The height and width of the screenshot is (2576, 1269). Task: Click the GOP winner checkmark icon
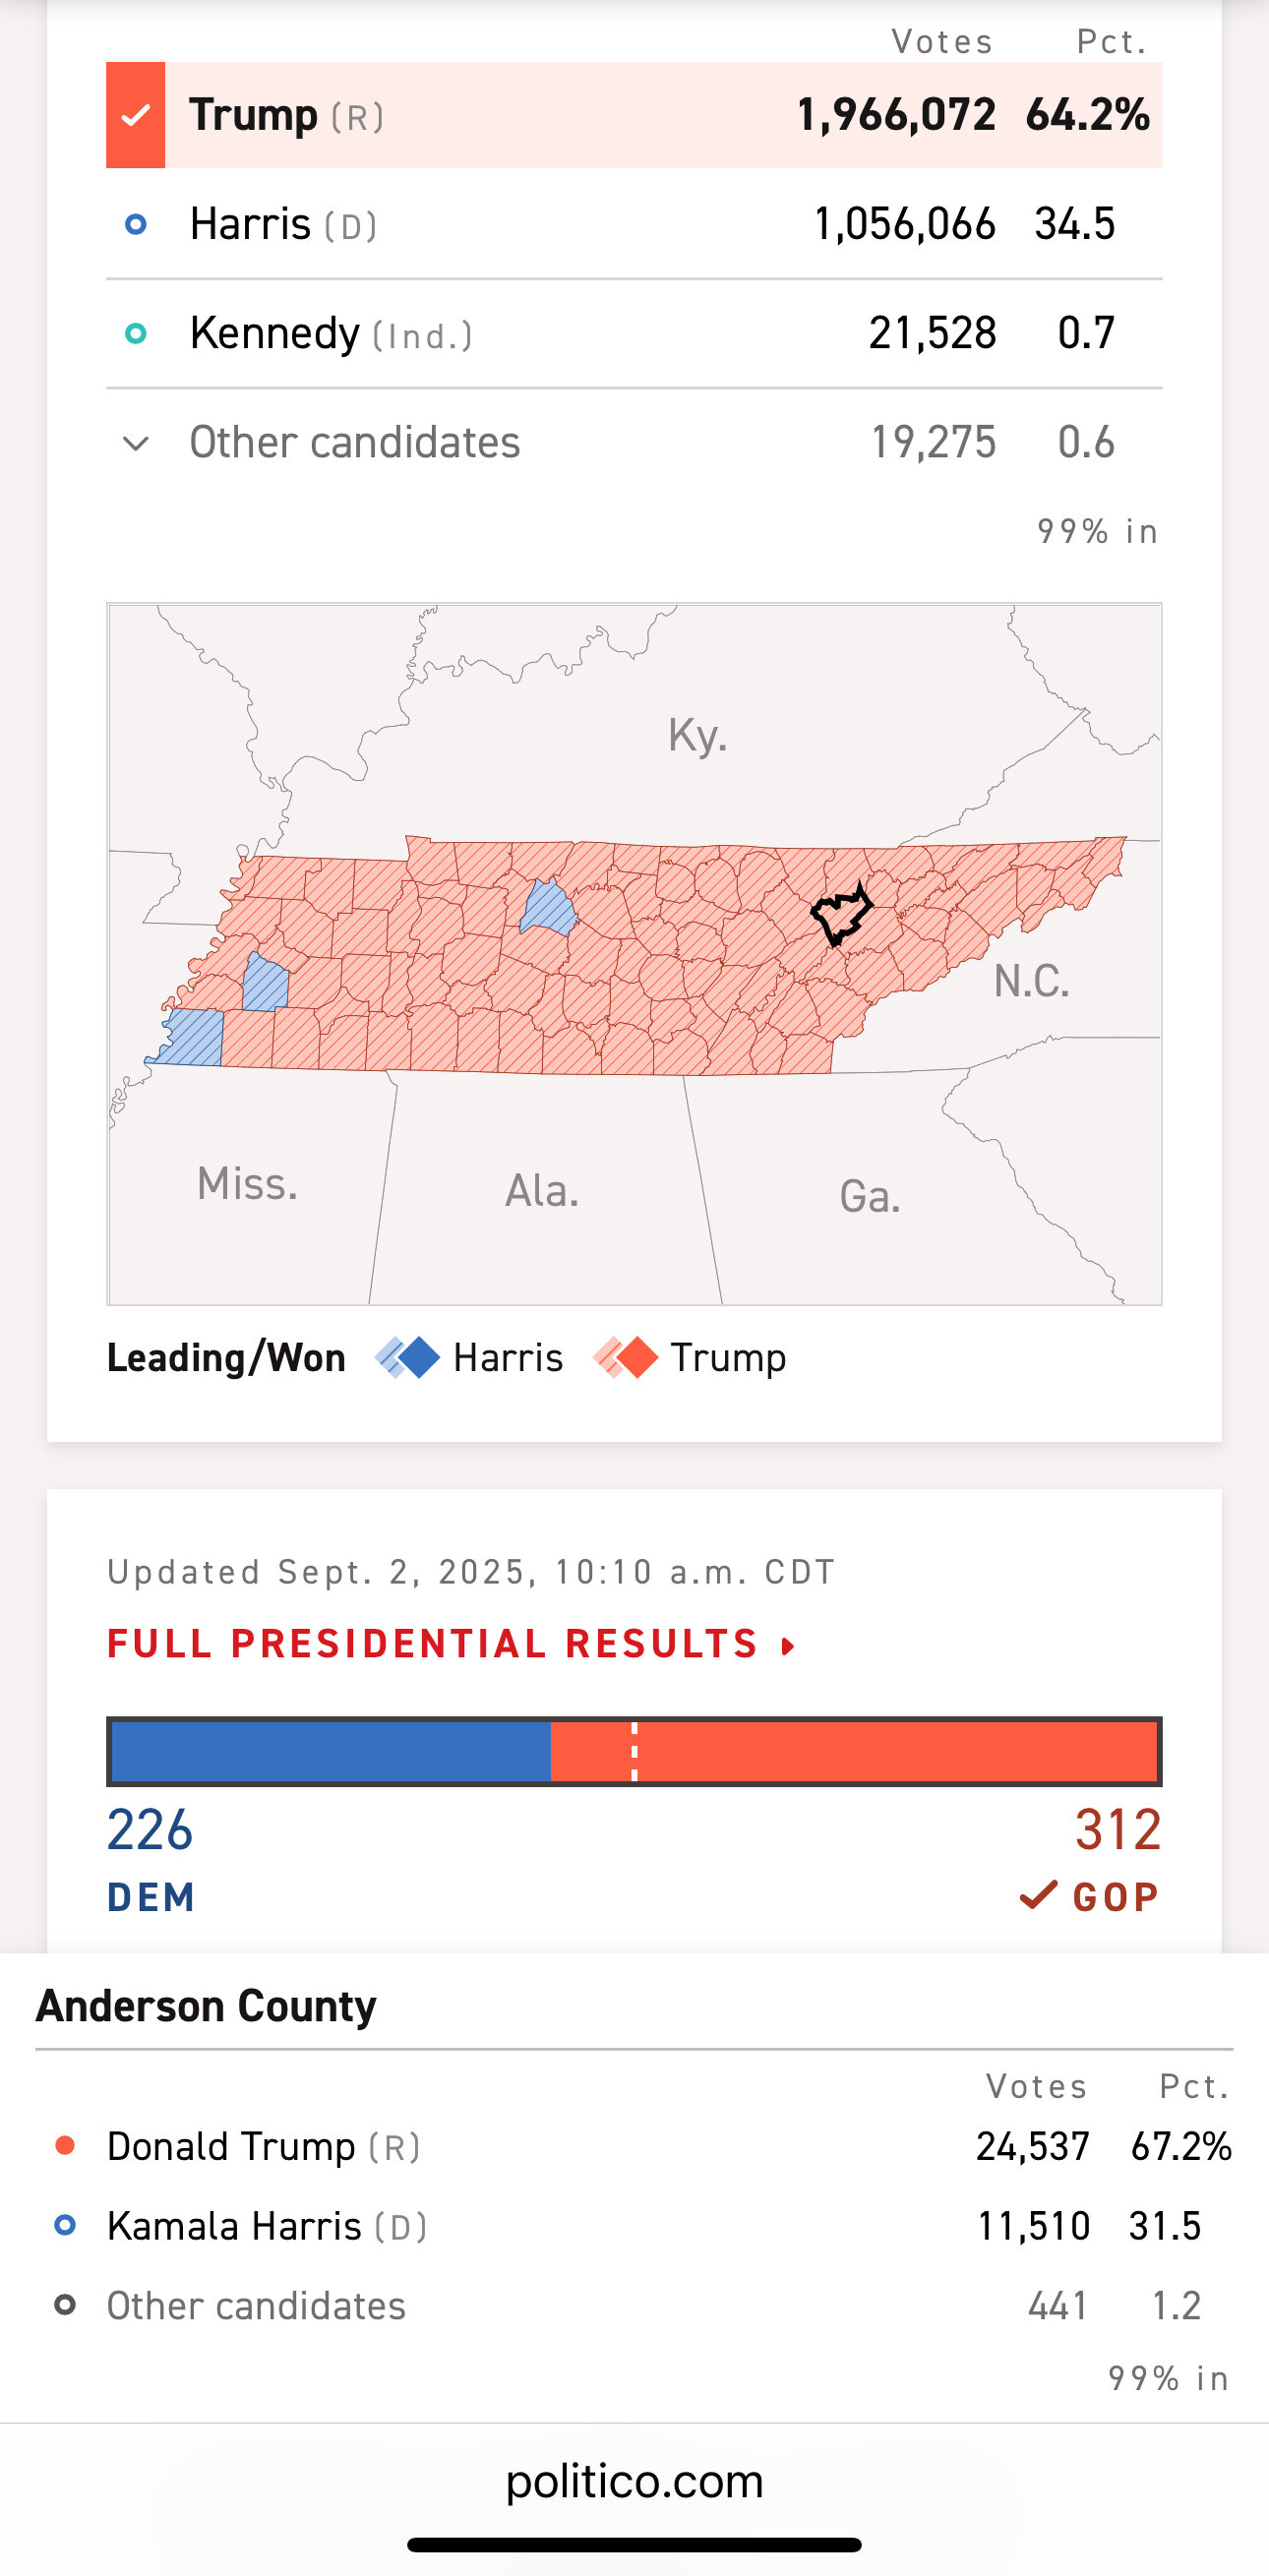pos(1039,1894)
